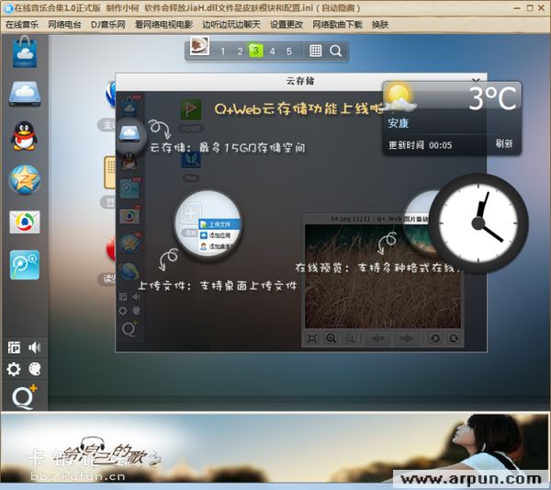Open the cloud storage drive icon in sidebar
Viewport: 551px width, 490px height.
coord(24,94)
